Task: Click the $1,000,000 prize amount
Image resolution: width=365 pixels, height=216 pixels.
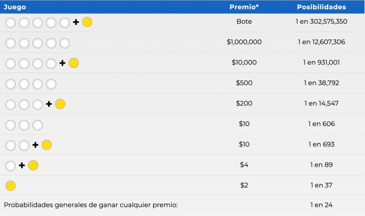Action: [x=244, y=42]
